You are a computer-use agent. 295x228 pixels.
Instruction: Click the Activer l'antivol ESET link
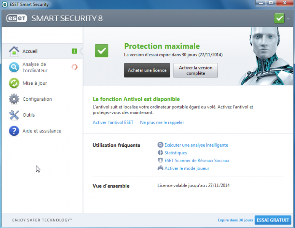pyautogui.click(x=113, y=122)
